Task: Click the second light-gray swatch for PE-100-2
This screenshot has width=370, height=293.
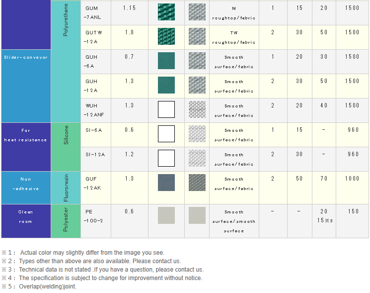Action: (197, 215)
